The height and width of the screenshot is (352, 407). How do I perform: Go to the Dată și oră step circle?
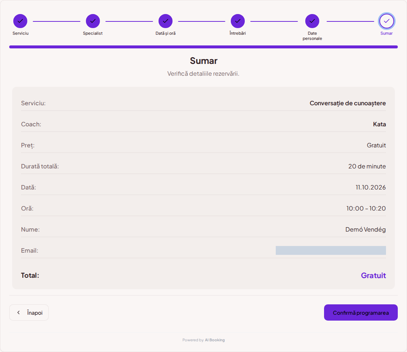(x=166, y=21)
